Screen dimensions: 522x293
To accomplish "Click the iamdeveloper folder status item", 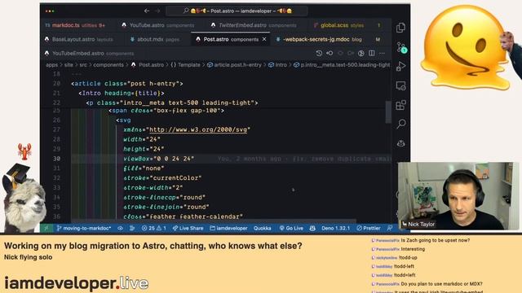I will [228, 228].
